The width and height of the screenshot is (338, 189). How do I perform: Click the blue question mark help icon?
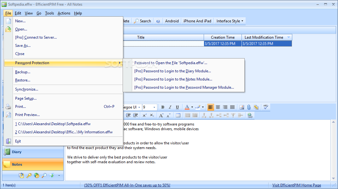[x=158, y=21]
